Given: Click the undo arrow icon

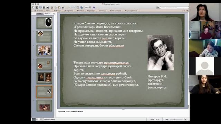Looking at the screenshot, I should 68,8.
